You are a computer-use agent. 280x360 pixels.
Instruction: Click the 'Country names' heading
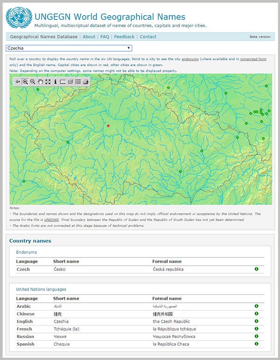click(x=30, y=241)
